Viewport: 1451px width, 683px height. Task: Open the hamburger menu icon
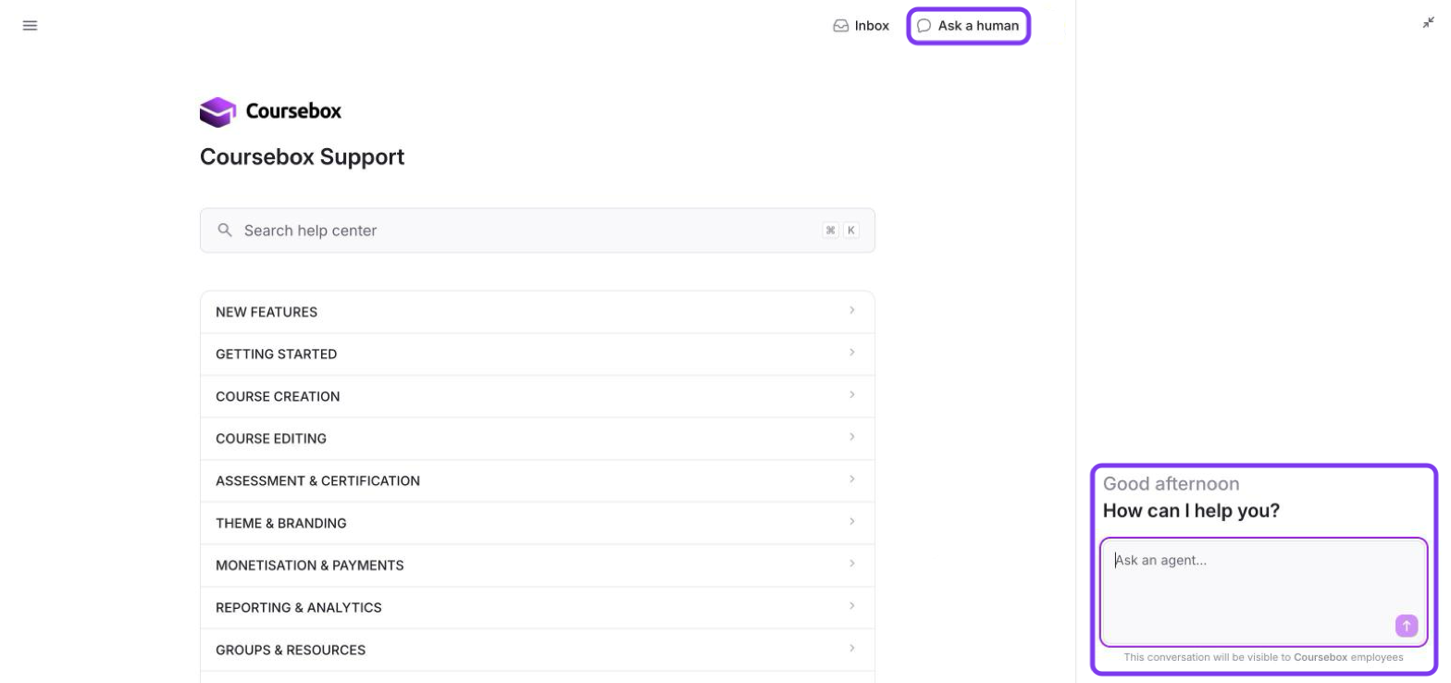(x=30, y=26)
